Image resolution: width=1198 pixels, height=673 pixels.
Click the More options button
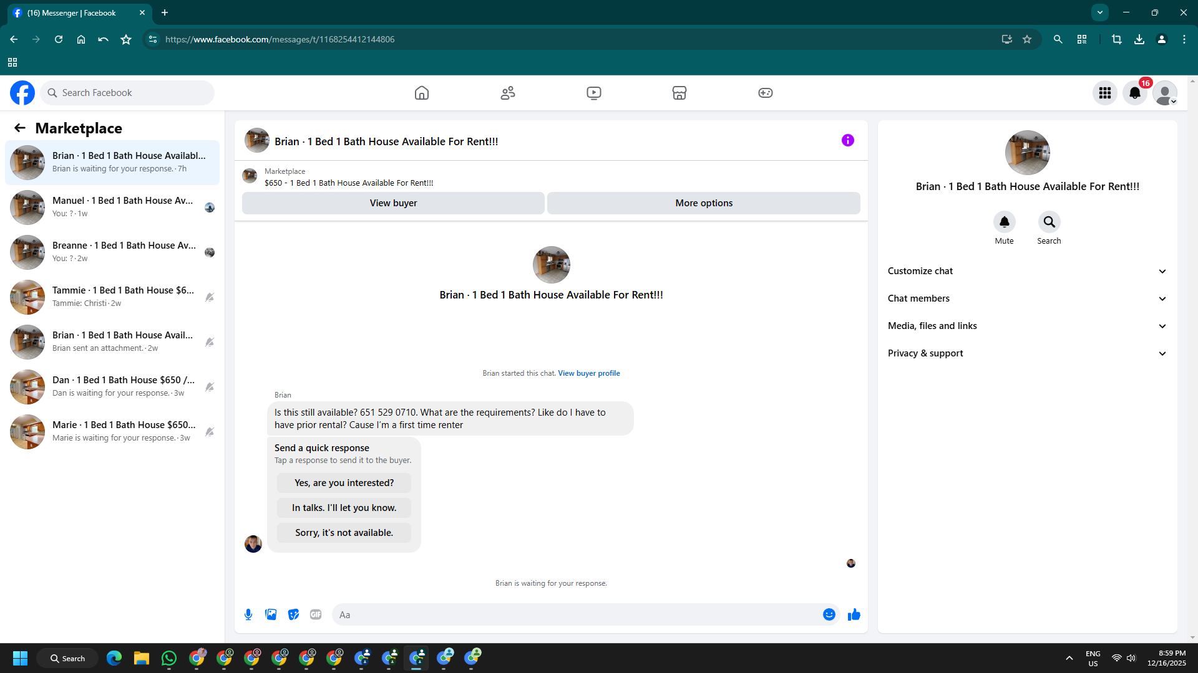[704, 203]
